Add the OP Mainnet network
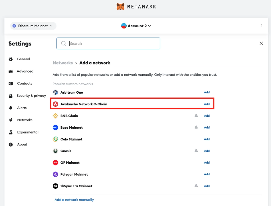Image resolution: width=271 pixels, height=206 pixels. [207, 163]
